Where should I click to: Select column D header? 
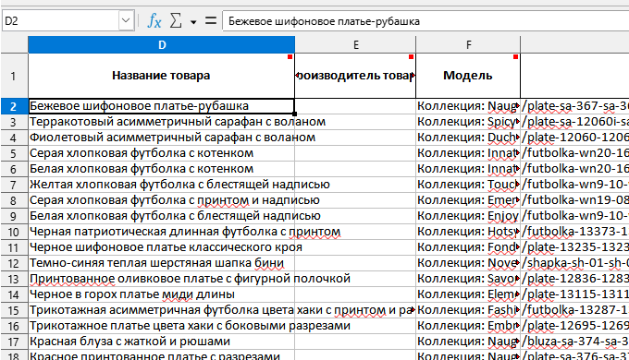[162, 45]
